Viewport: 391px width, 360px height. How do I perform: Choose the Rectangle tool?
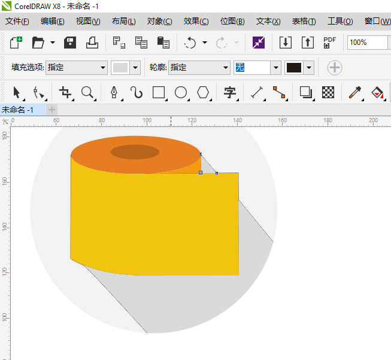tap(159, 92)
